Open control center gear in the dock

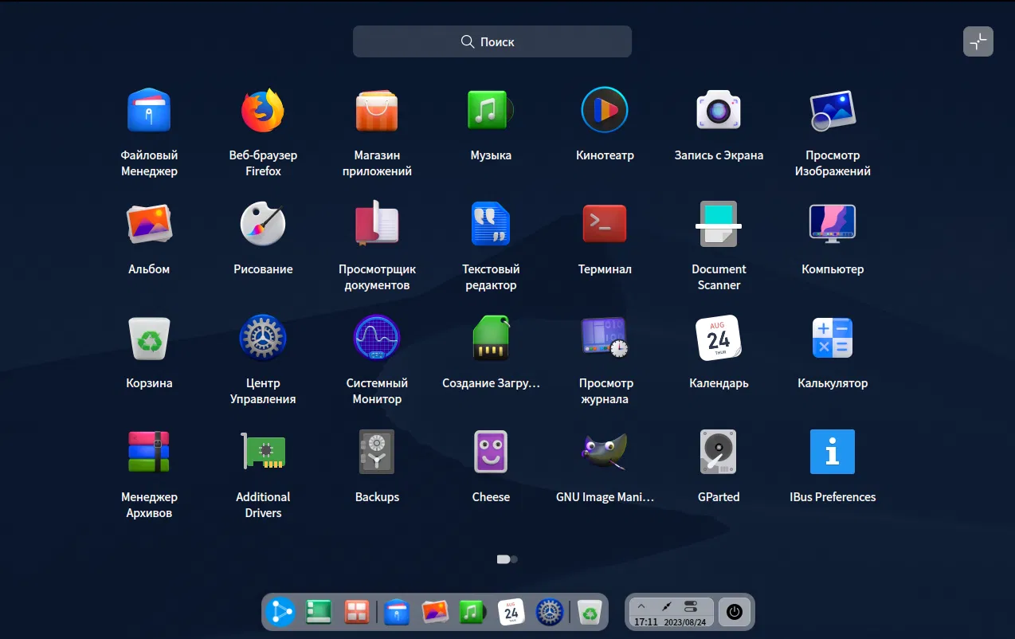[x=550, y=612]
